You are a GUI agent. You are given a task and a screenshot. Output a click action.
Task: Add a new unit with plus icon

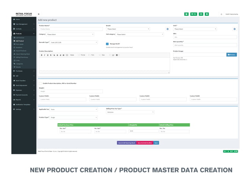tap(234, 29)
